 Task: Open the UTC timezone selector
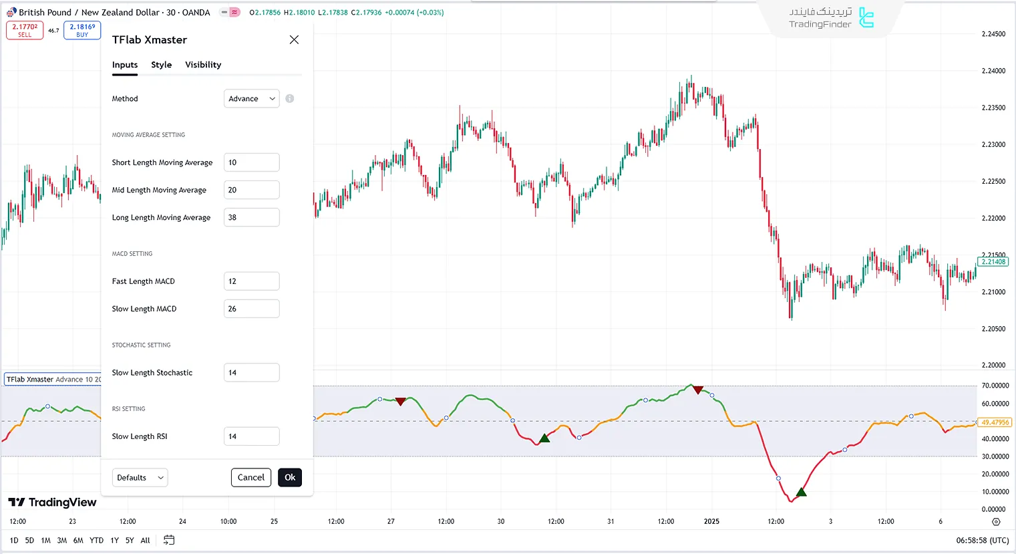(x=982, y=541)
